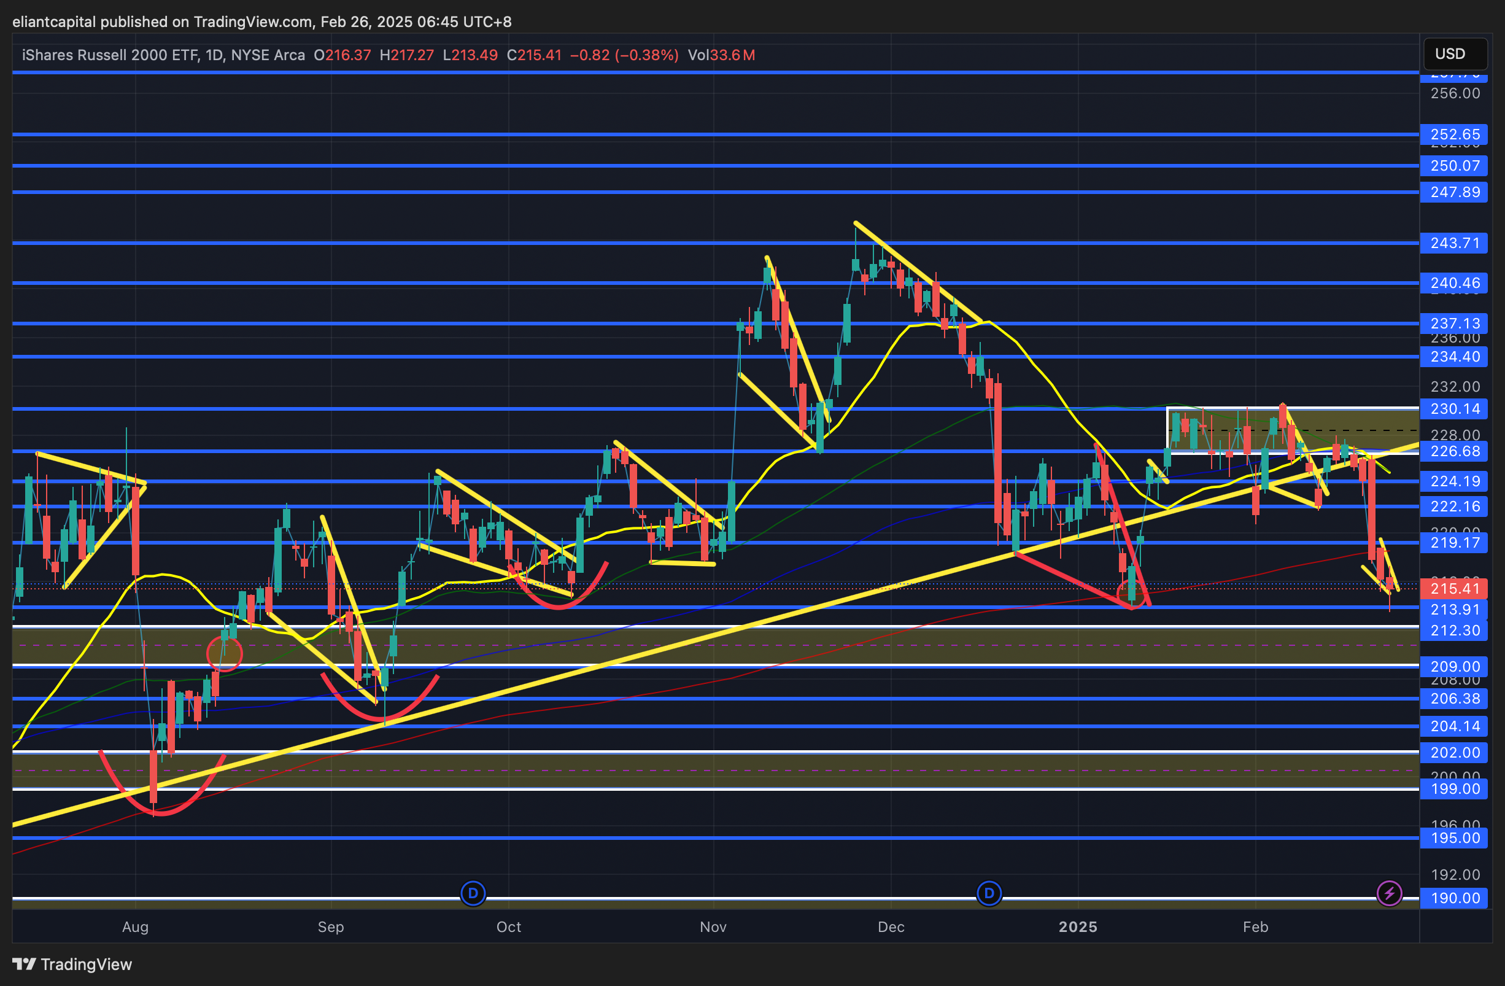This screenshot has width=1505, height=986.
Task: Click the 190.00 bottom price label
Action: click(x=1454, y=898)
